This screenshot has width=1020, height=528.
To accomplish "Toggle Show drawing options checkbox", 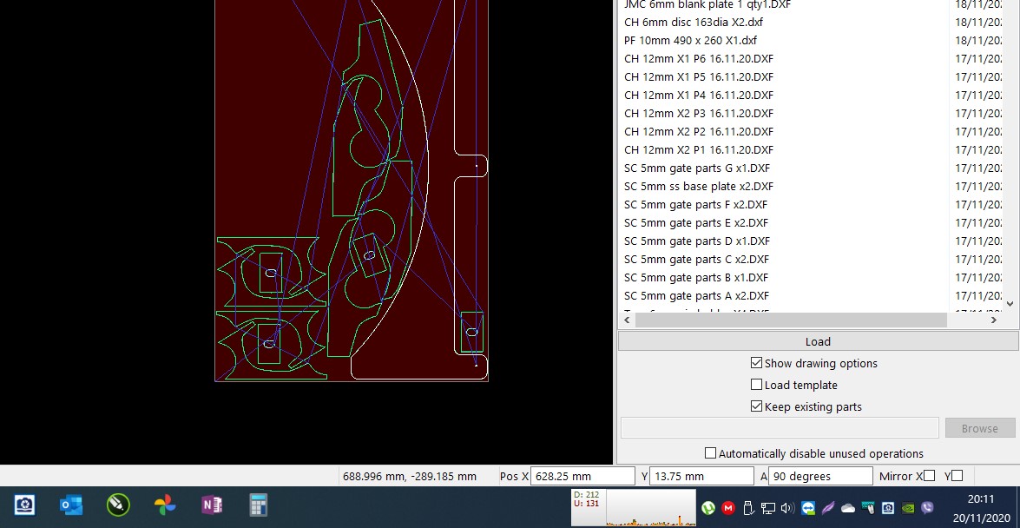I will [x=756, y=363].
